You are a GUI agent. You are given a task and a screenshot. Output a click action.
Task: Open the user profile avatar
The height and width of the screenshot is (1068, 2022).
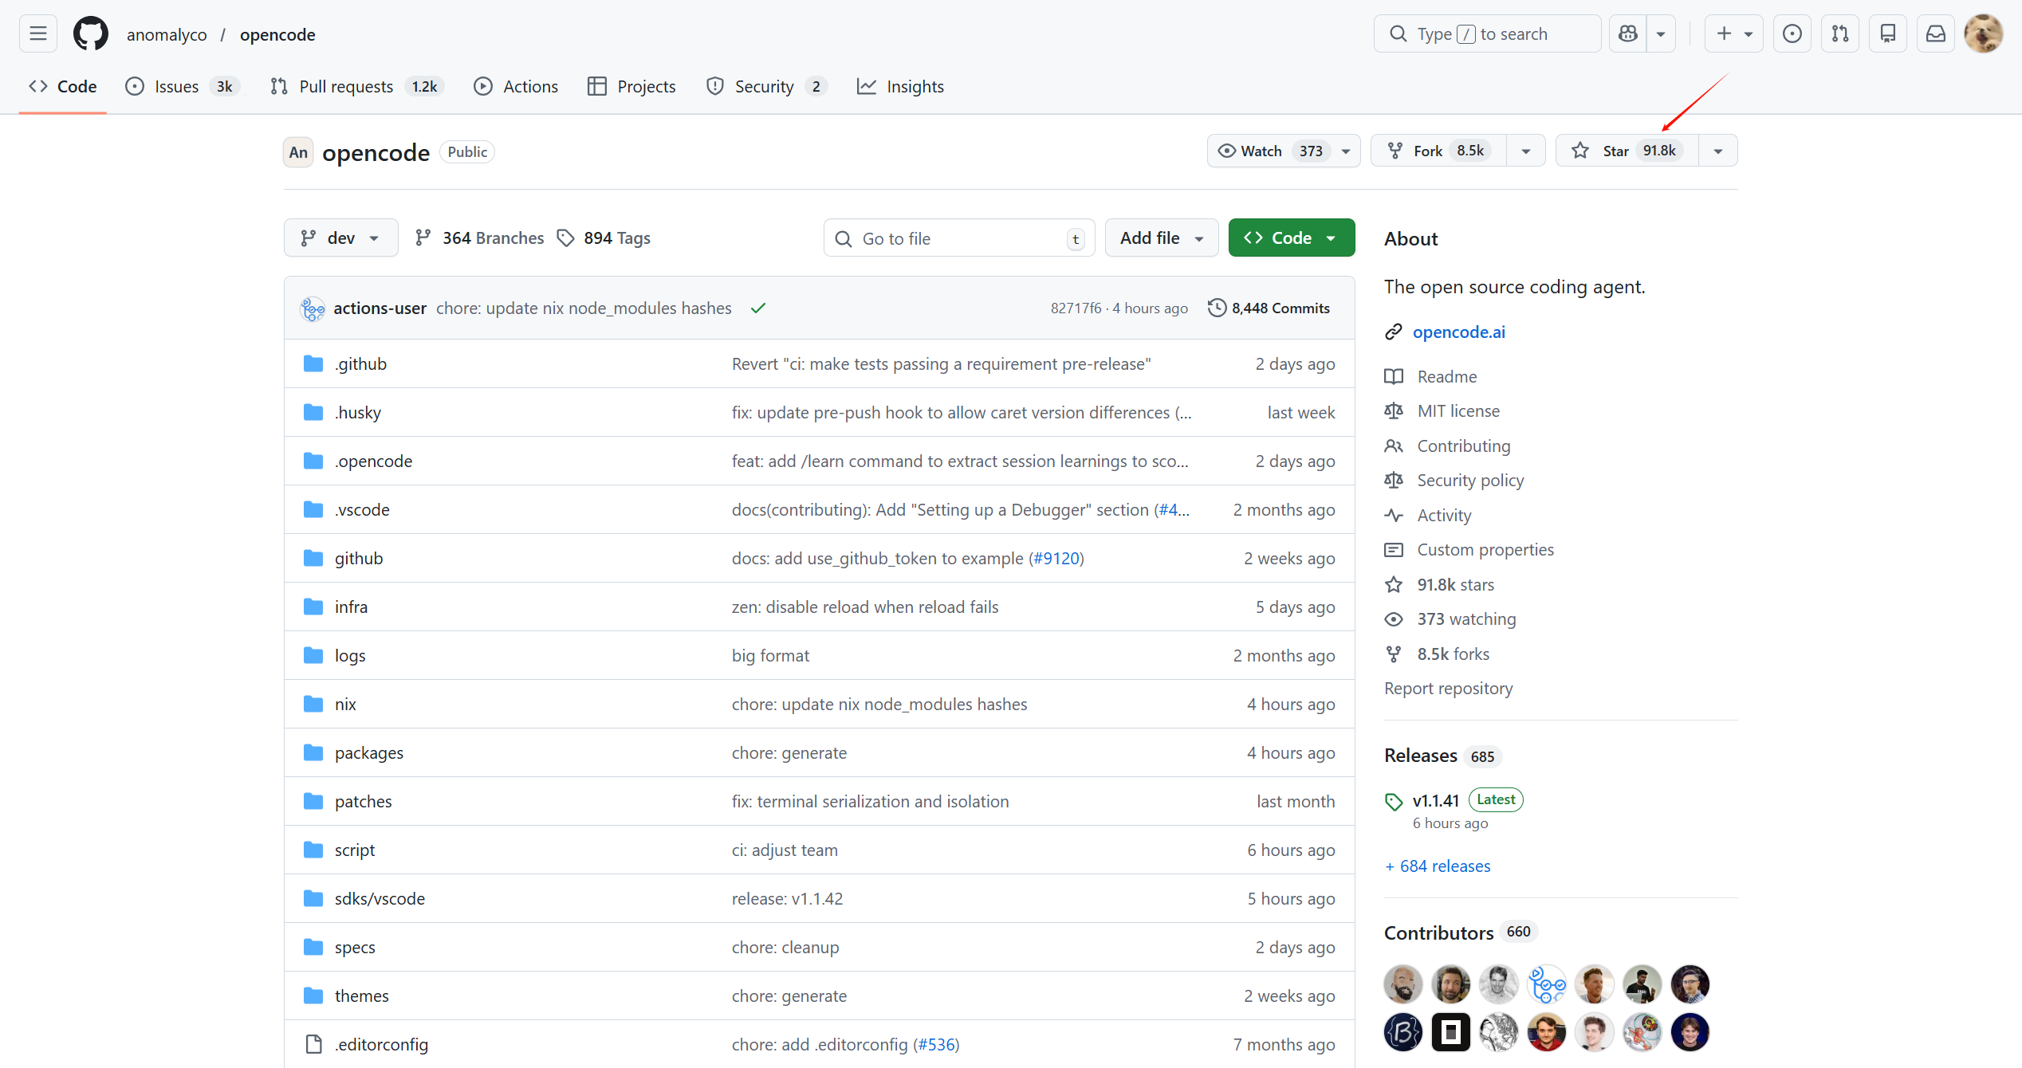tap(1983, 33)
